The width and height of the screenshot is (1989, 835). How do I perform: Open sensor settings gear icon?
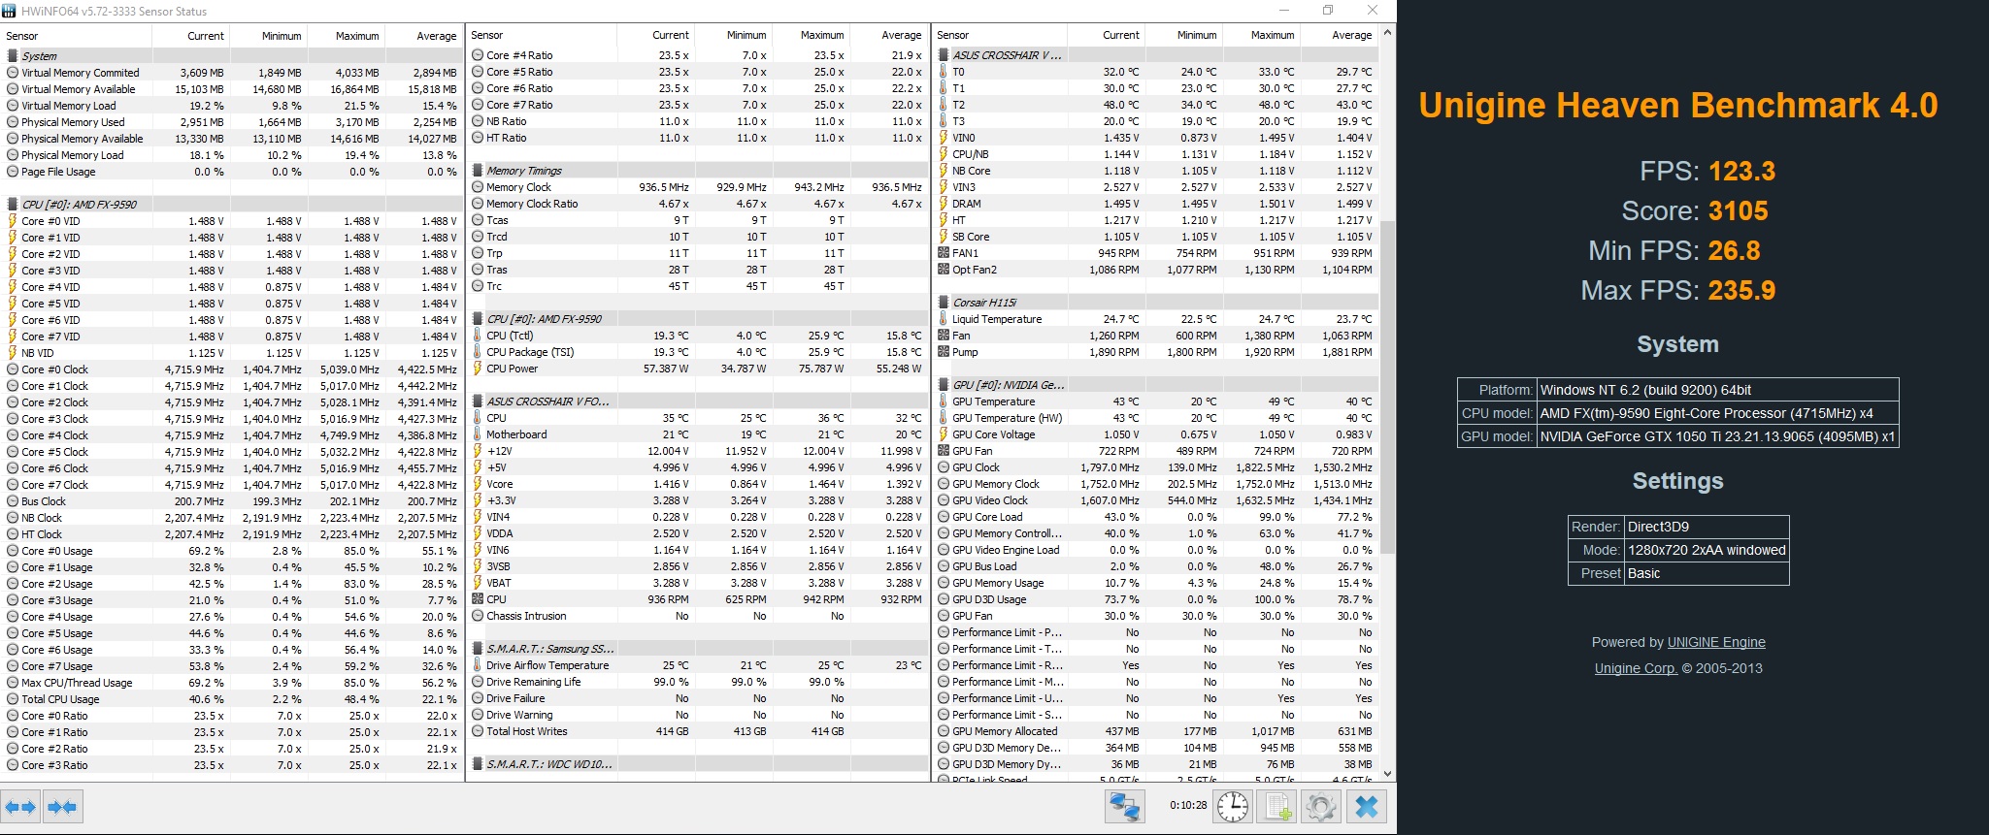tap(1321, 806)
